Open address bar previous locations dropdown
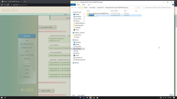Screen dimensions: 177x99 136,8
